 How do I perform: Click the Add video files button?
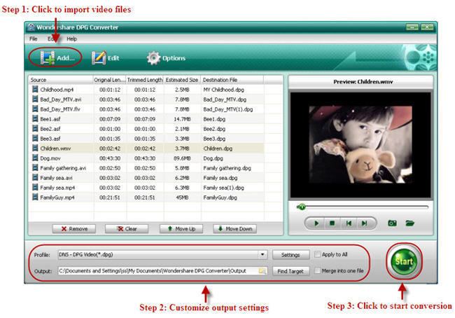57,58
